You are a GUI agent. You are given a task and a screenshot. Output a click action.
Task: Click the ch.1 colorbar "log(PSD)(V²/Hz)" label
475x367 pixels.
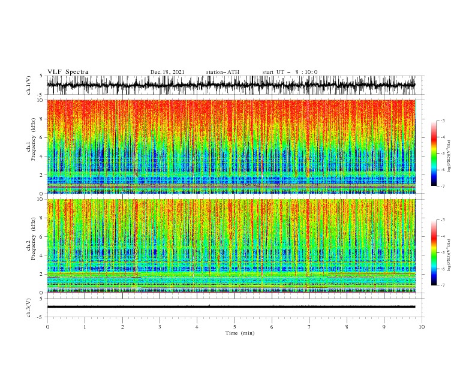click(449, 157)
